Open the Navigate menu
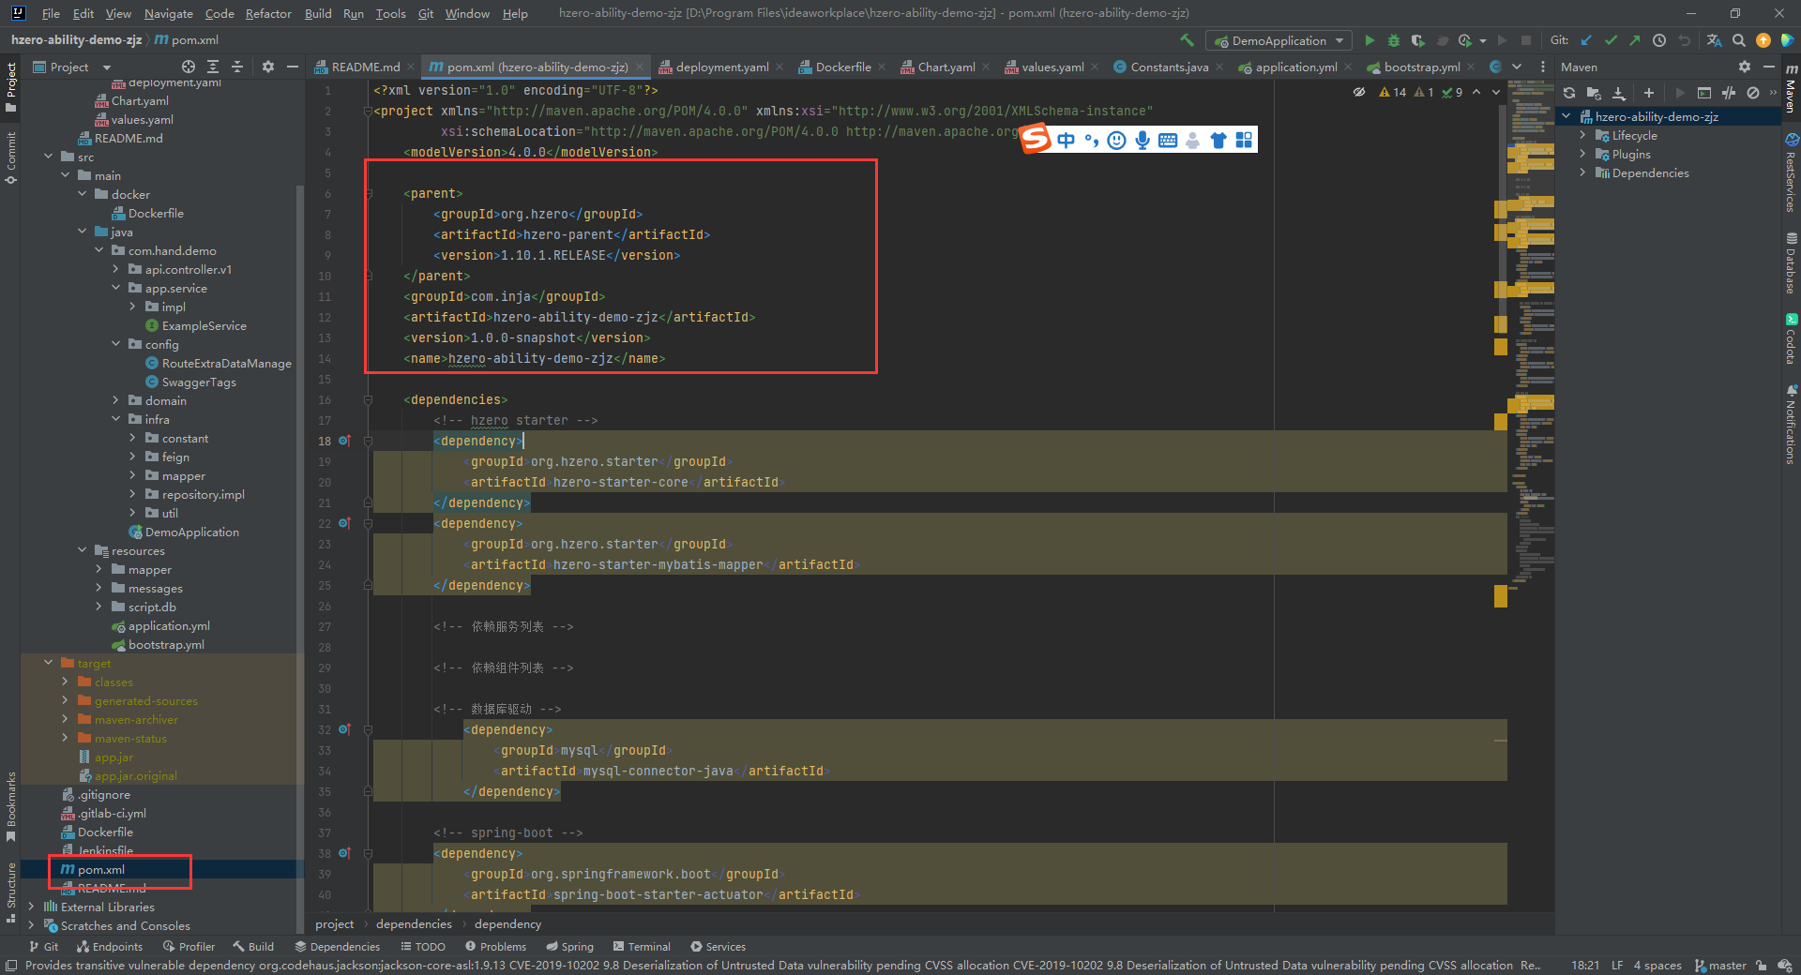 [168, 13]
